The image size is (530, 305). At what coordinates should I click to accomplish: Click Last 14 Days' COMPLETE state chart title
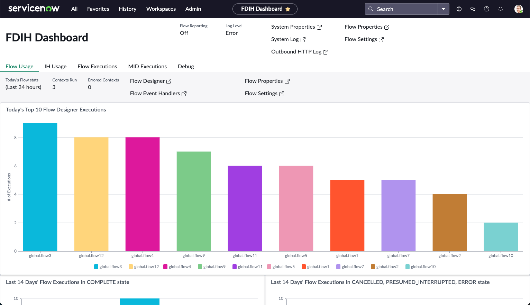coord(67,282)
